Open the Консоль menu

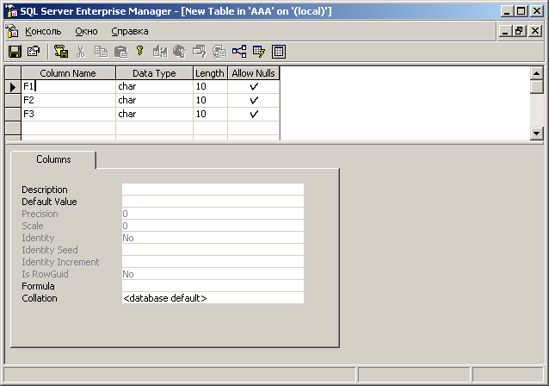tap(43, 32)
